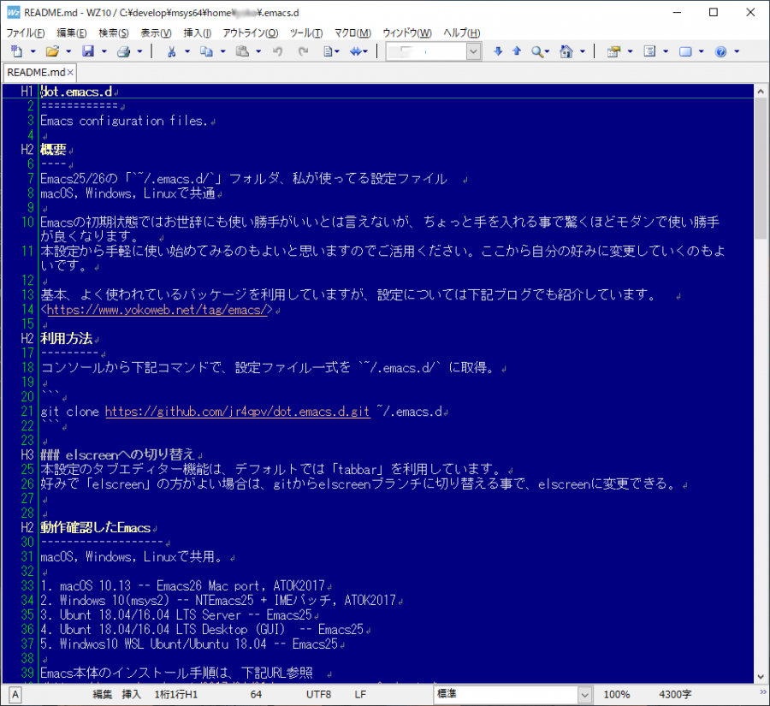Click the Copy toolbar icon
Image resolution: width=770 pixels, height=706 pixels.
pos(206,51)
